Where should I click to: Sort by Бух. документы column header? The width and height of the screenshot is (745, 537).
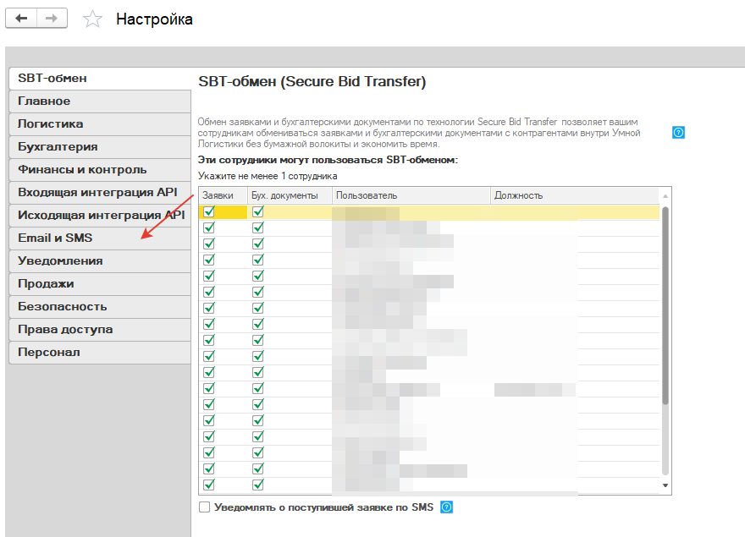290,195
